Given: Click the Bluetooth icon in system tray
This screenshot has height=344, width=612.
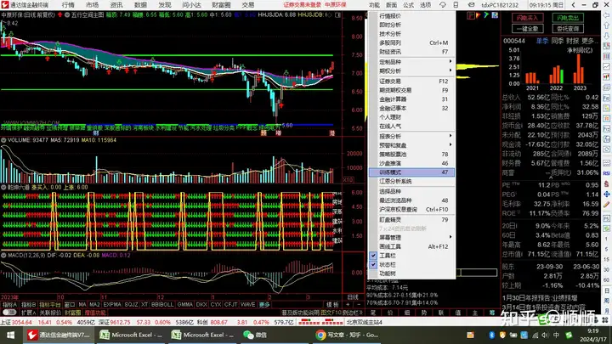Looking at the screenshot, I should point(492,335).
